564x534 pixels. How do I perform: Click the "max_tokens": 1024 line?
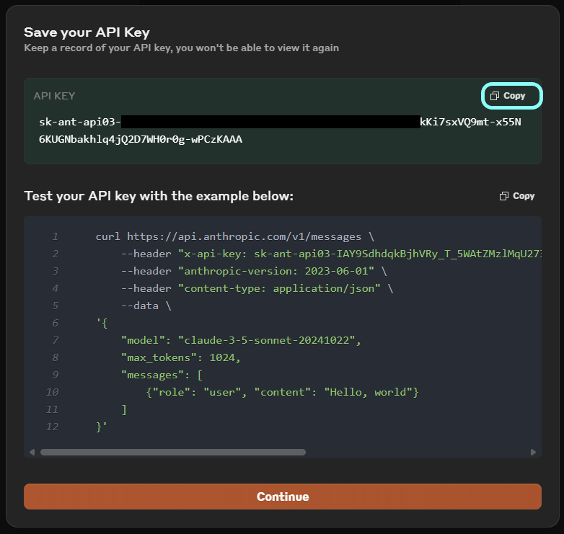tap(180, 357)
